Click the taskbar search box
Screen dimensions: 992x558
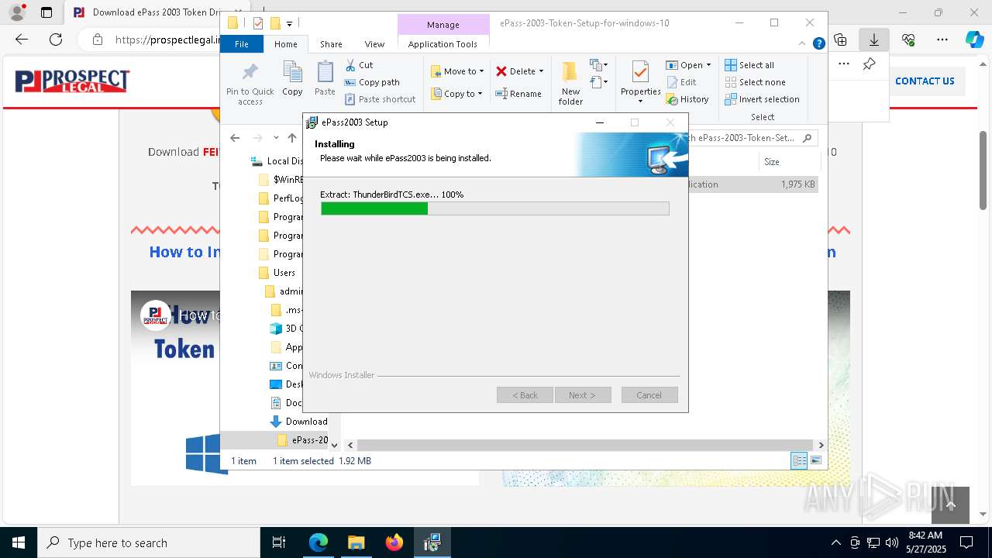tap(149, 542)
